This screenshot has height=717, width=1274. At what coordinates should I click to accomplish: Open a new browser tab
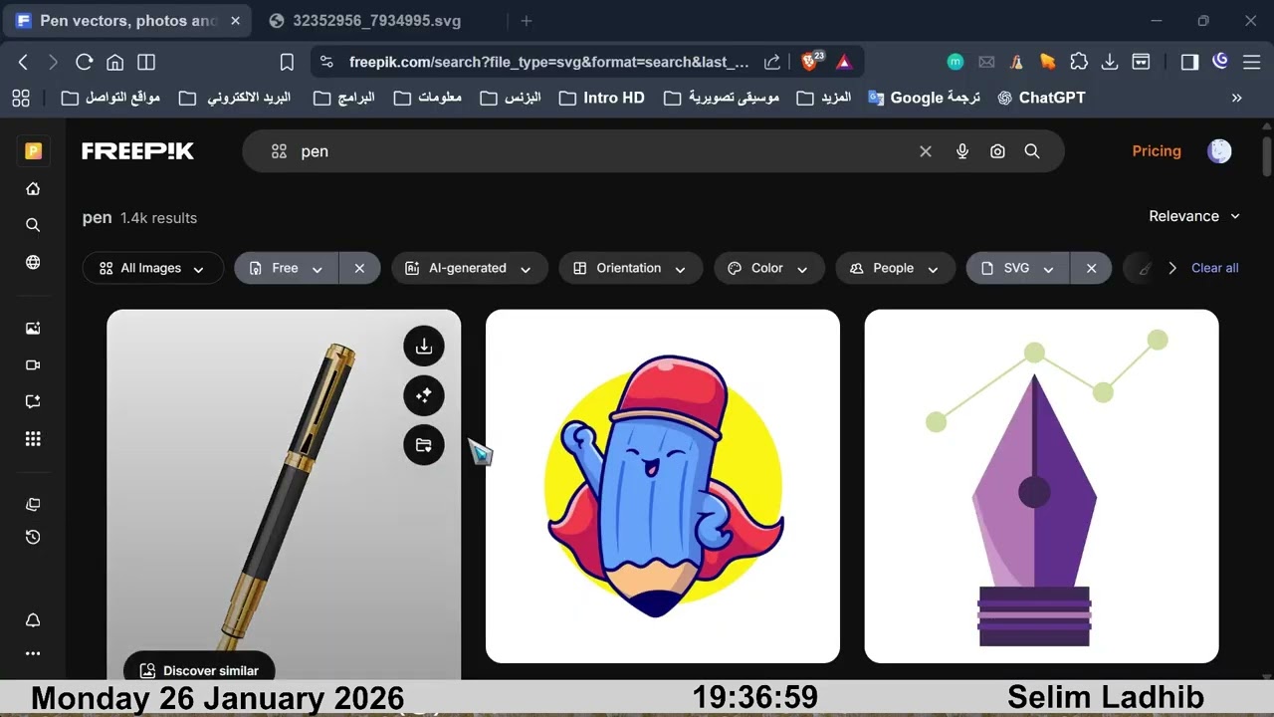coord(527,21)
